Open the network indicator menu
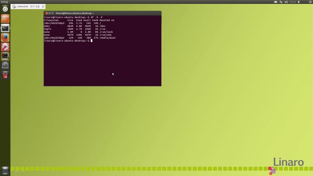The image size is (313, 176). click(x=281, y=2)
